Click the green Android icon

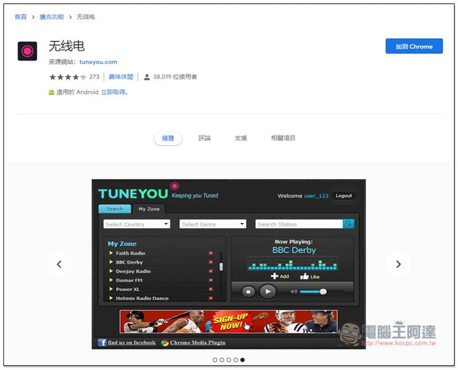[52, 93]
